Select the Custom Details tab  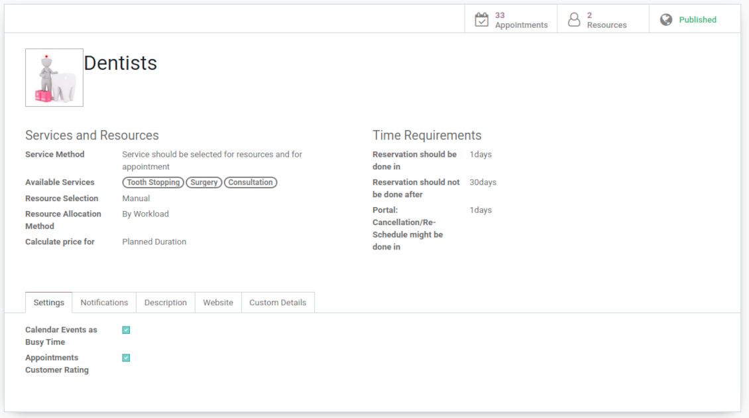[x=278, y=303]
